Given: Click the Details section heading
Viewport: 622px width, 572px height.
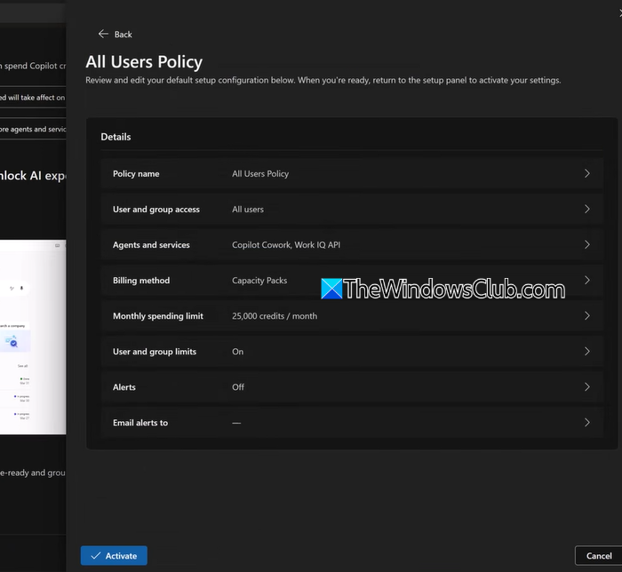Looking at the screenshot, I should (x=116, y=137).
